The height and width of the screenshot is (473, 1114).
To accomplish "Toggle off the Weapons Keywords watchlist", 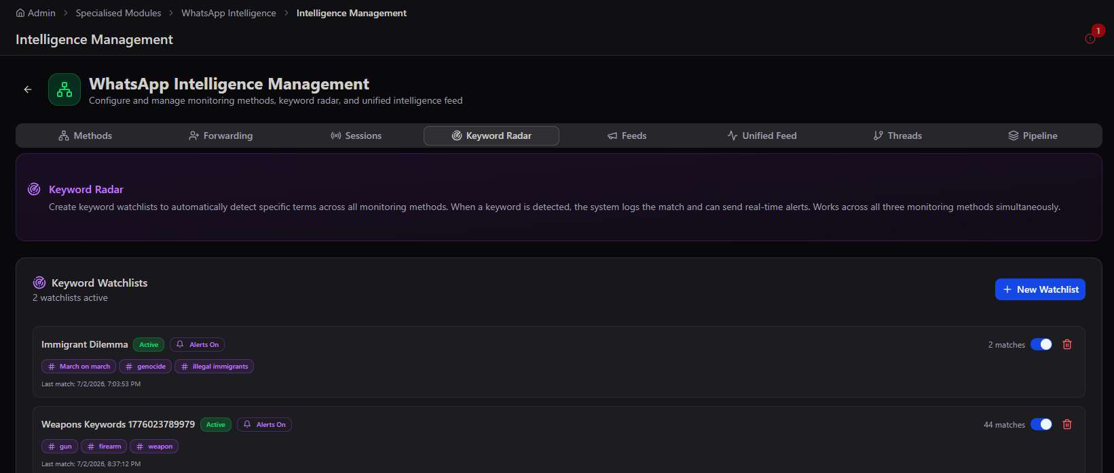I will [1041, 424].
